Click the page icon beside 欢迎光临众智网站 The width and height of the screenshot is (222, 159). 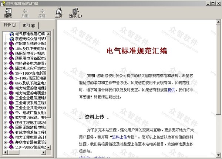[x=11, y=39]
